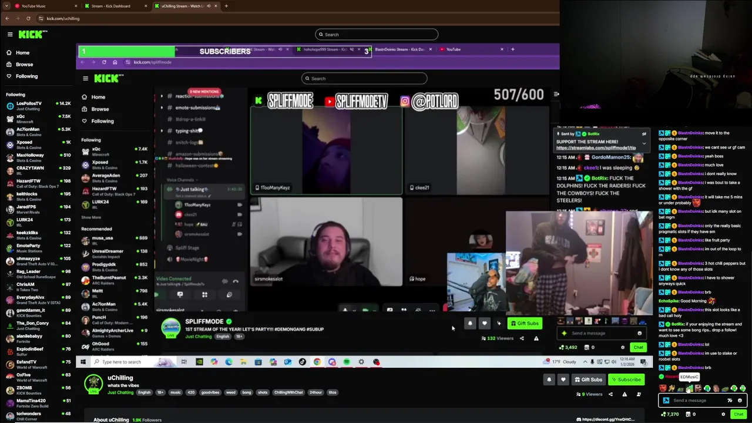Viewport: 752px width, 423px height.
Task: Click the TikTok icon in streamed taskbar
Action: point(303,362)
